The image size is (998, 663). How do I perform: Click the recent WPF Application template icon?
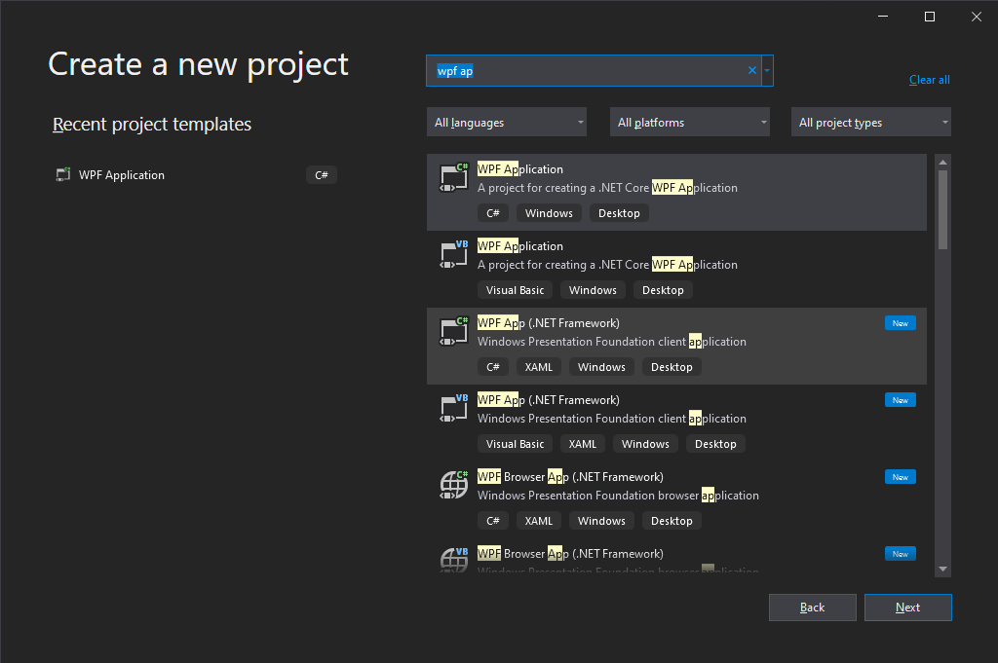click(x=63, y=174)
